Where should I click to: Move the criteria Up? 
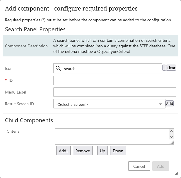pyautogui.click(x=103, y=151)
